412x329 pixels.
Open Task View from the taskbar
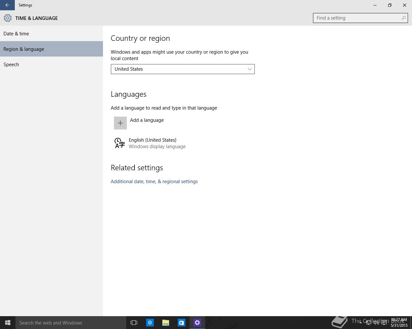(x=134, y=323)
